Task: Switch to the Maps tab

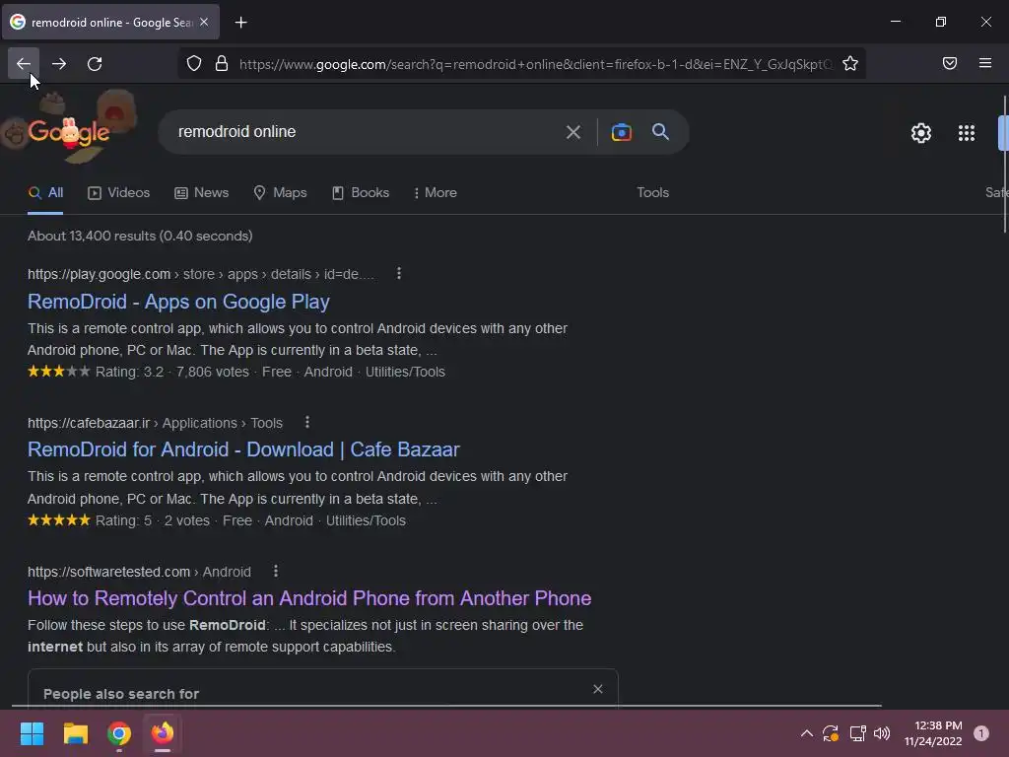Action: coord(280,192)
